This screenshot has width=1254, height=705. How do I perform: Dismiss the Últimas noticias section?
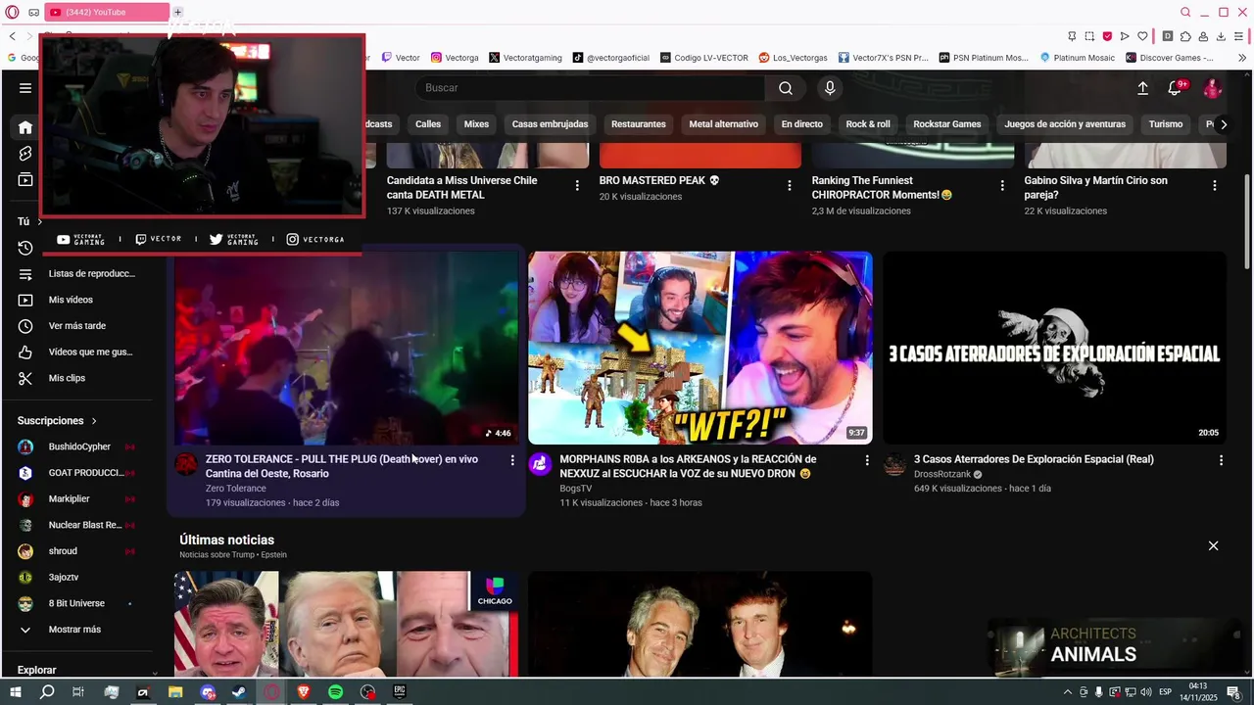pos(1213,545)
